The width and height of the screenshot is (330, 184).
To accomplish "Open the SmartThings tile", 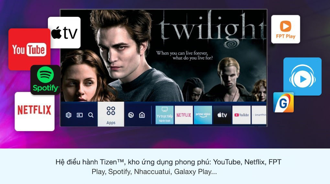I will pos(259,115).
